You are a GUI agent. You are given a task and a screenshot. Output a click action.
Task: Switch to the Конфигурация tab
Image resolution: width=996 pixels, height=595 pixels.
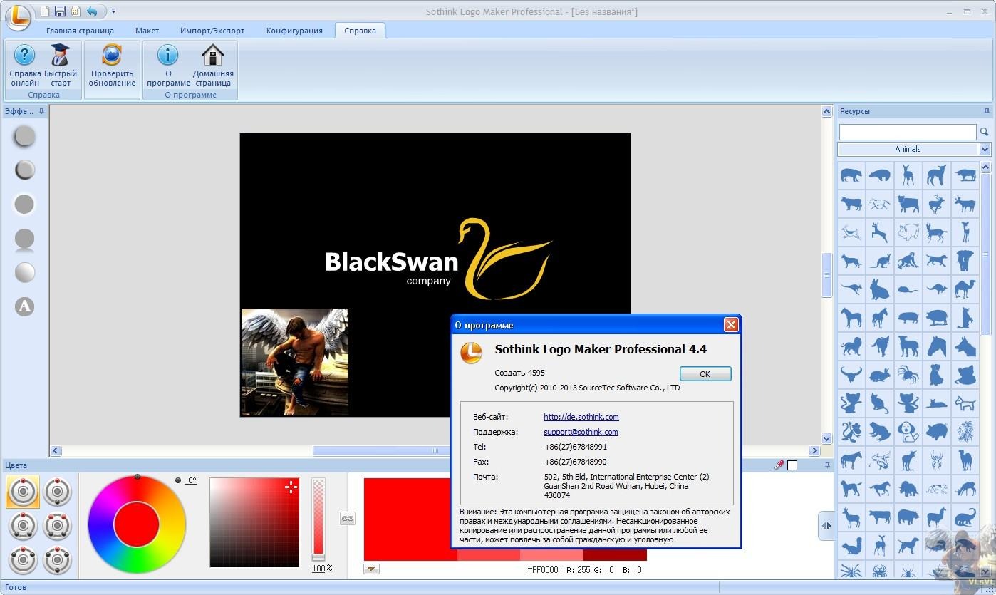[294, 31]
